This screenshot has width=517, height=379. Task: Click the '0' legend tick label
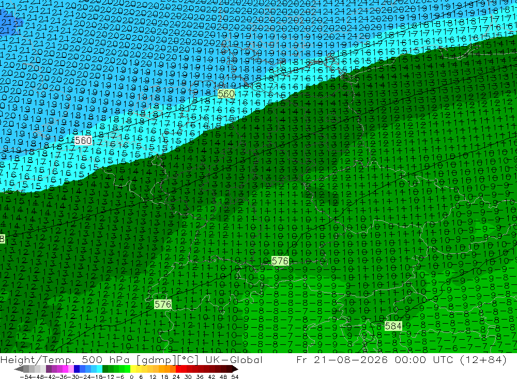[131, 377]
